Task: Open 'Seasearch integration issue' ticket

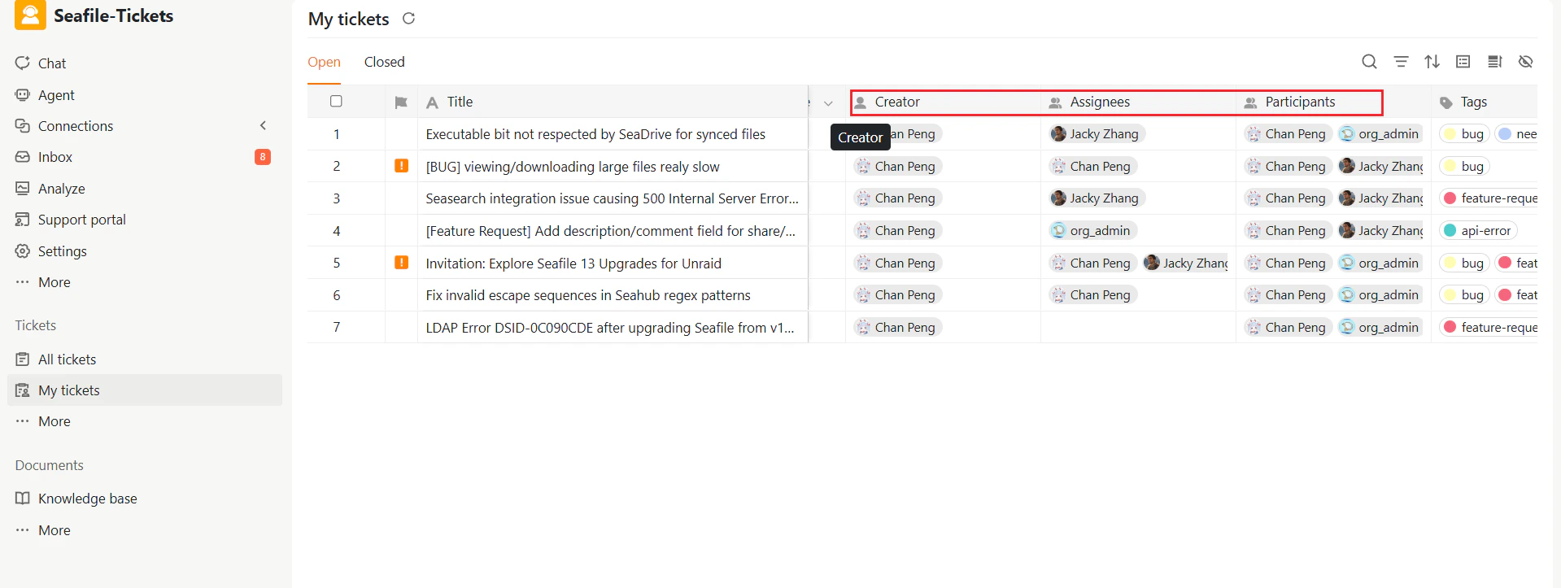Action: point(612,198)
